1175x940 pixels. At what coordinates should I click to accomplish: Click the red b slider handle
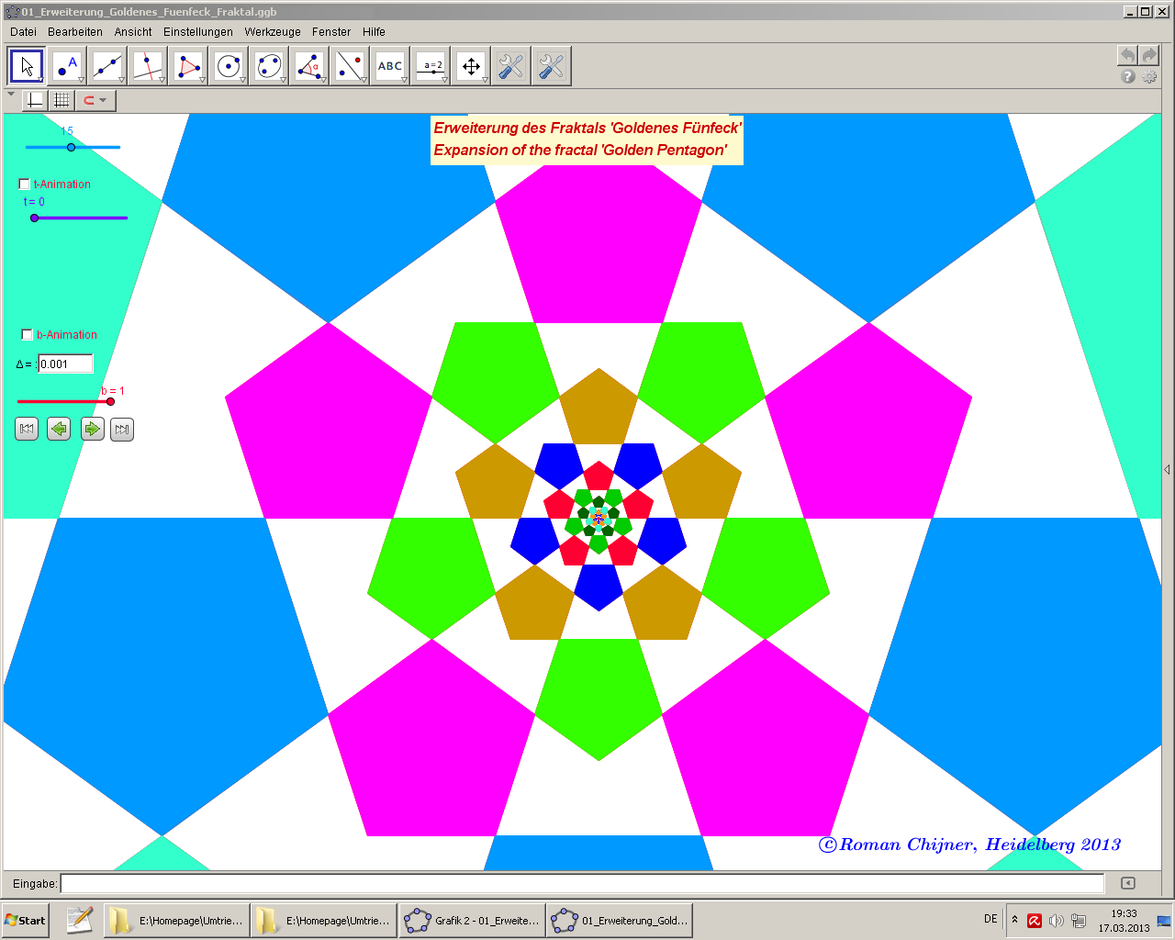(x=110, y=401)
